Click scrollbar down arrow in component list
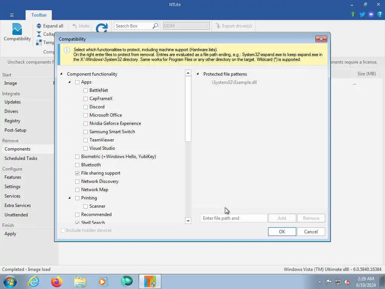Viewport: 385px width, 289px height. coord(188,221)
